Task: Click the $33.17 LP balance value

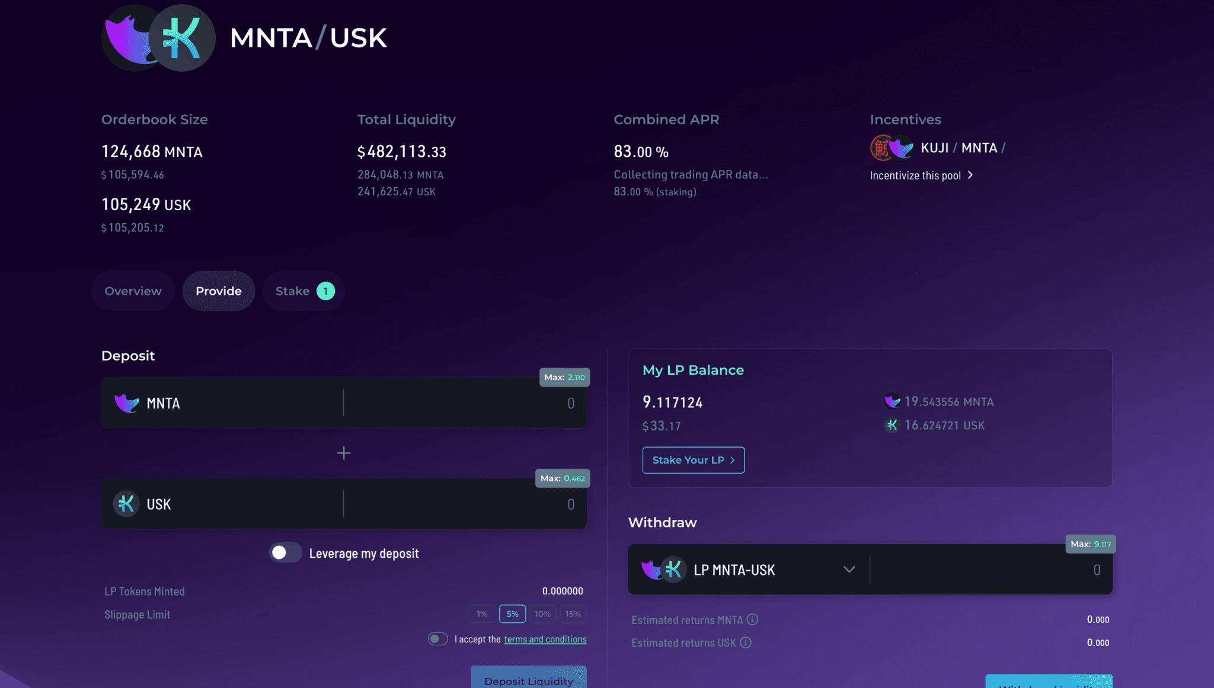Action: pyautogui.click(x=662, y=426)
